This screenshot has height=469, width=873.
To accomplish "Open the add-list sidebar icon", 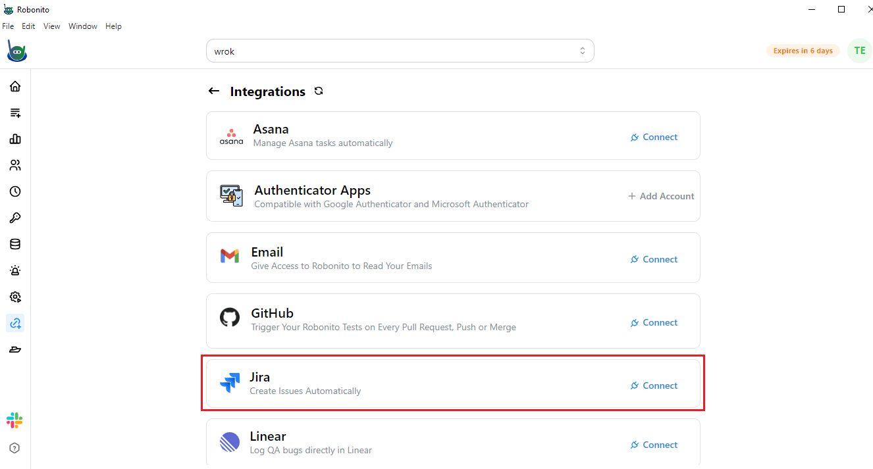I will (14, 112).
